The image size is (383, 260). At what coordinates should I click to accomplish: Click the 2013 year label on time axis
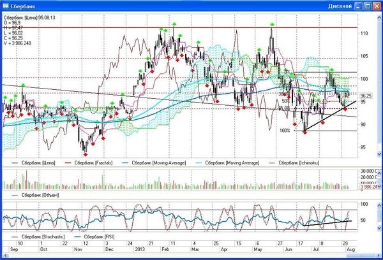pos(140,249)
